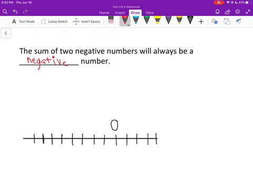This screenshot has width=253, height=190.
Task: Open the View tab
Action: (x=150, y=13)
